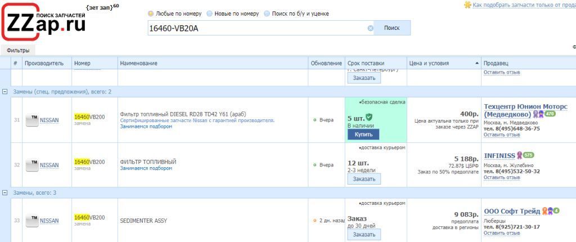
Task: Click the award ribbon next to INFINISS
Action: click(519, 155)
